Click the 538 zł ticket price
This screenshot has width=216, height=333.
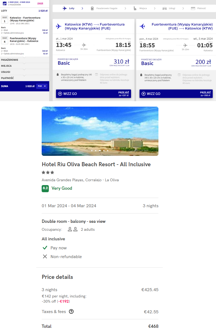[x=45, y=30]
